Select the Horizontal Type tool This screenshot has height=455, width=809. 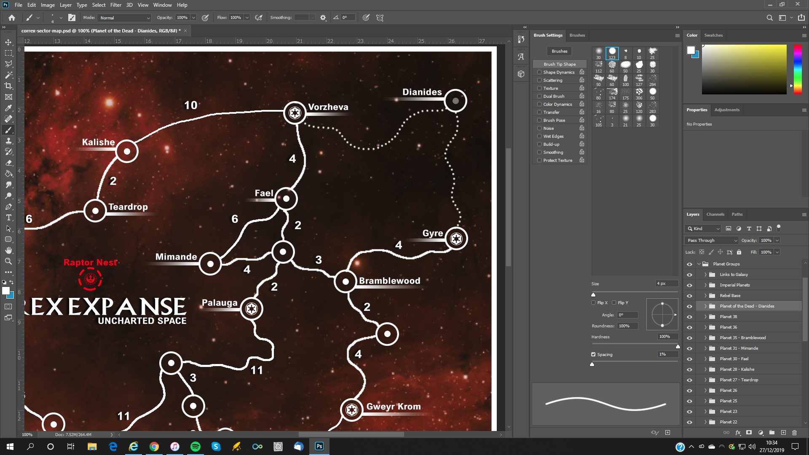(8, 217)
